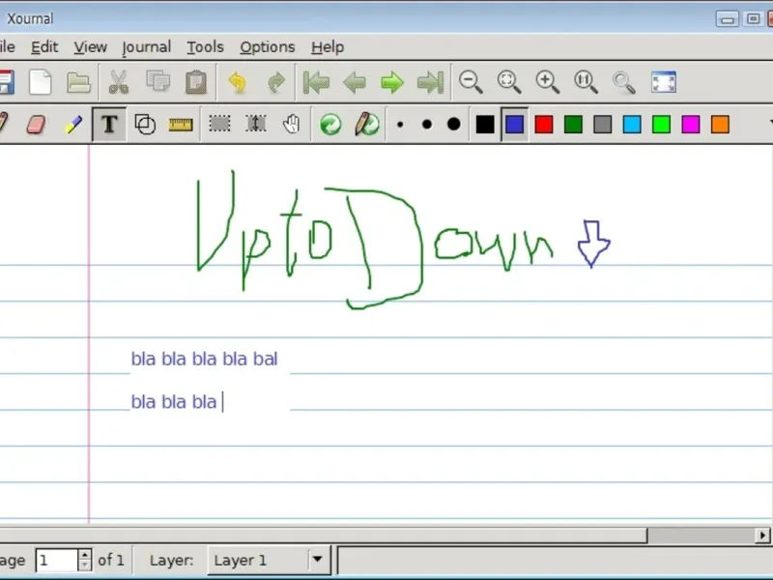Select the rectangle selection tool
This screenshot has width=773, height=580.
[x=219, y=124]
